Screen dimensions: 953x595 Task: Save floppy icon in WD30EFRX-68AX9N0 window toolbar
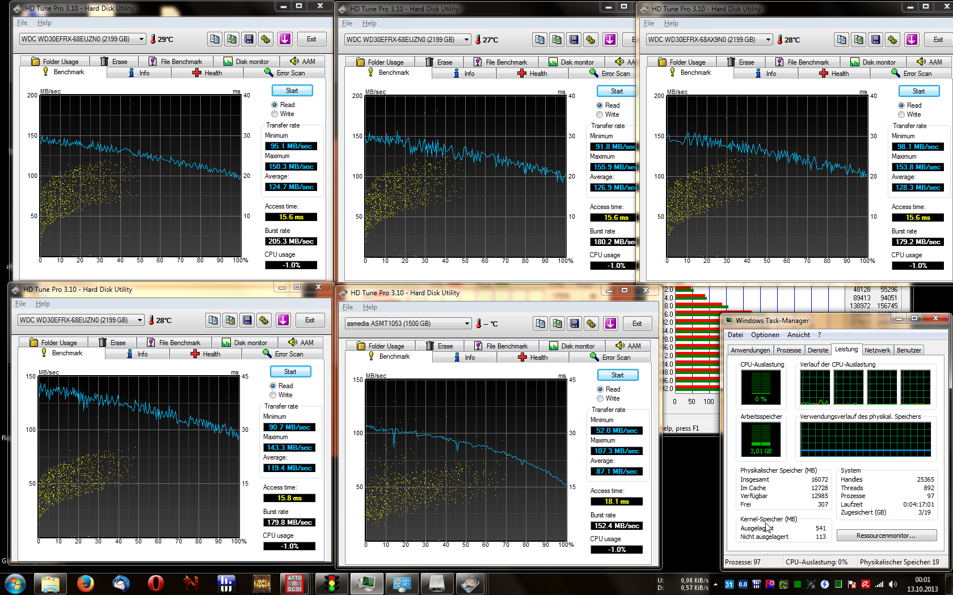pyautogui.click(x=876, y=40)
